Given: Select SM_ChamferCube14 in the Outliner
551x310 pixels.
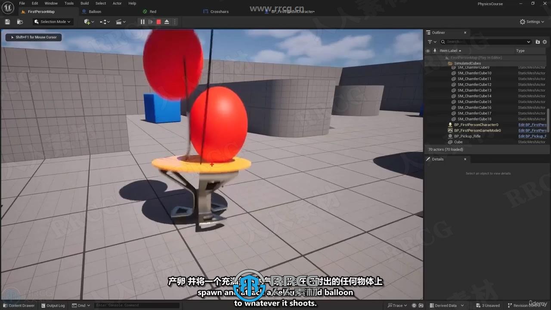Looking at the screenshot, I should click(474, 96).
